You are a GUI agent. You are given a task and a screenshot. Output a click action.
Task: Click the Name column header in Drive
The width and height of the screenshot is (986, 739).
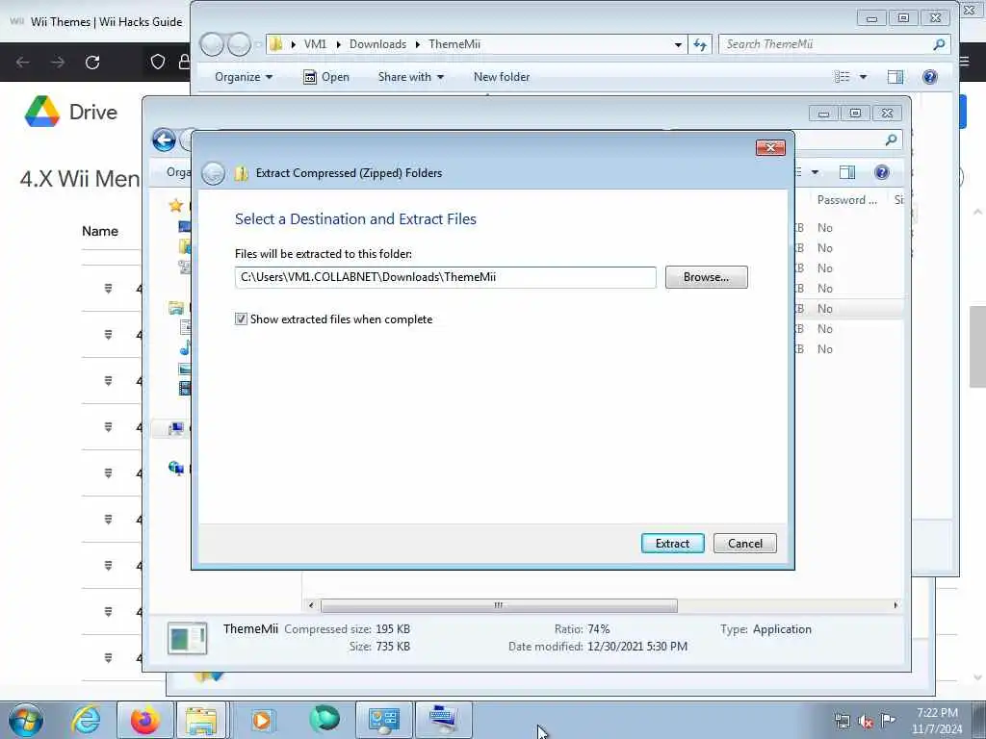pos(100,231)
